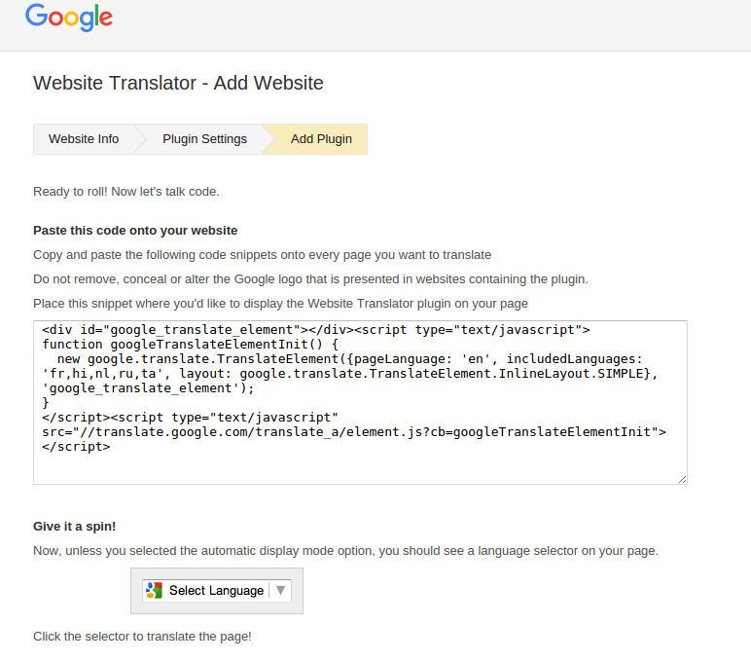Image resolution: width=751 pixels, height=661 pixels.
Task: Open the Select Language dropdown
Action: pyautogui.click(x=217, y=590)
